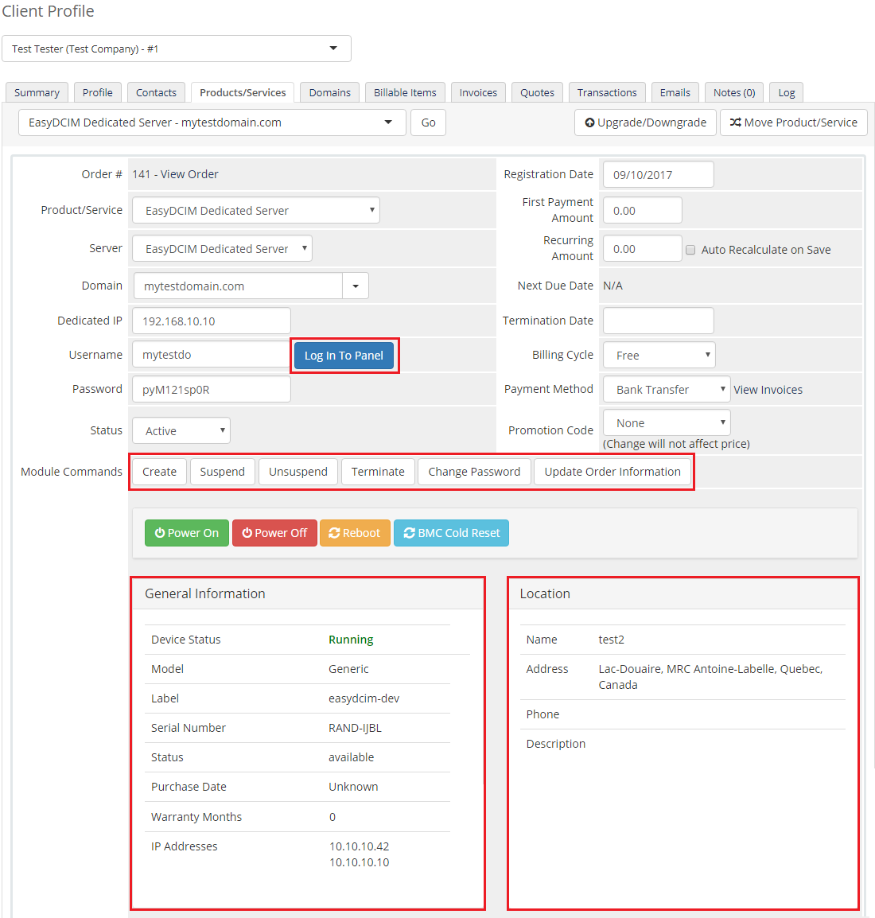Open the EasyDCIM service selector dropdown
The height and width of the screenshot is (918, 875).
tap(212, 123)
